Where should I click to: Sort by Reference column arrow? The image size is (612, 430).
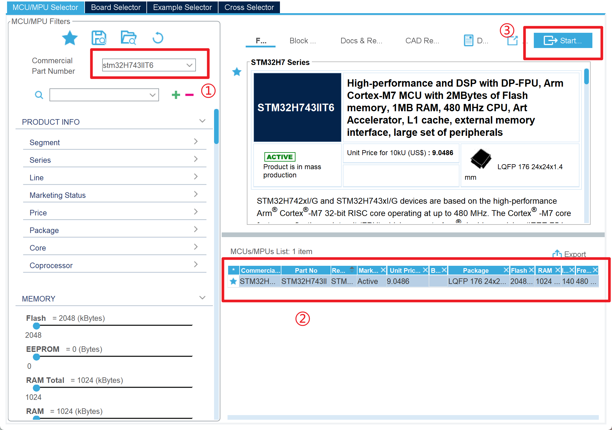(352, 269)
